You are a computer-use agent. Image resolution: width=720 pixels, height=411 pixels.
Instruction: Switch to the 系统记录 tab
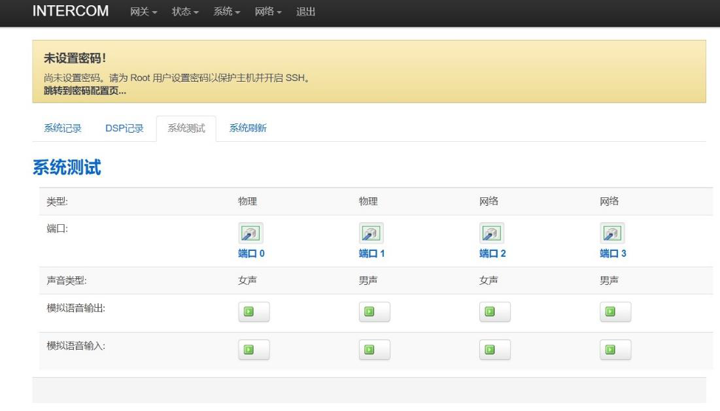(x=63, y=128)
